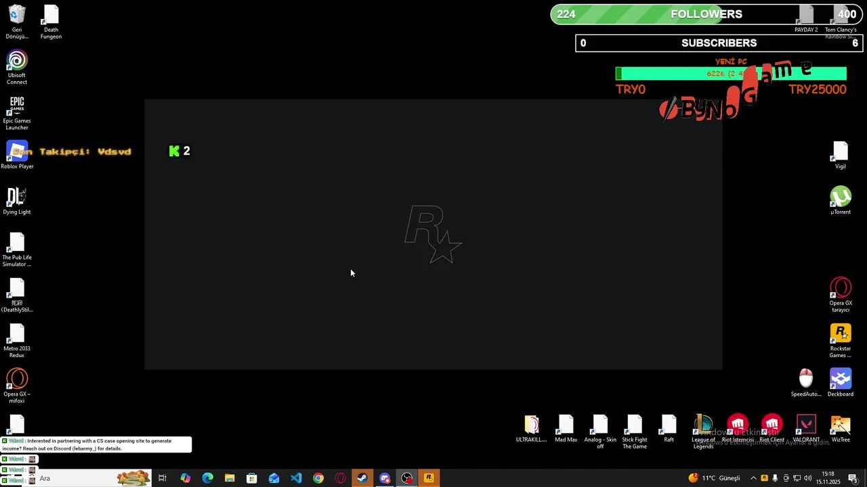Select the Vigil desktop file
This screenshot has height=487, width=867.
841,155
